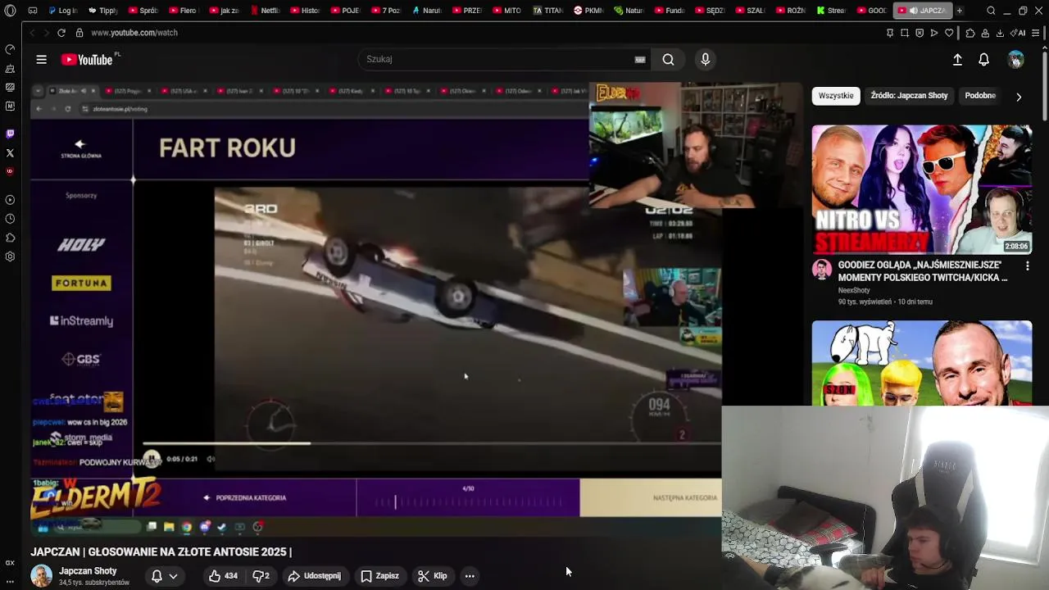Open the X (Twitter) icon in Opera sidebar
The height and width of the screenshot is (590, 1049).
[x=10, y=152]
